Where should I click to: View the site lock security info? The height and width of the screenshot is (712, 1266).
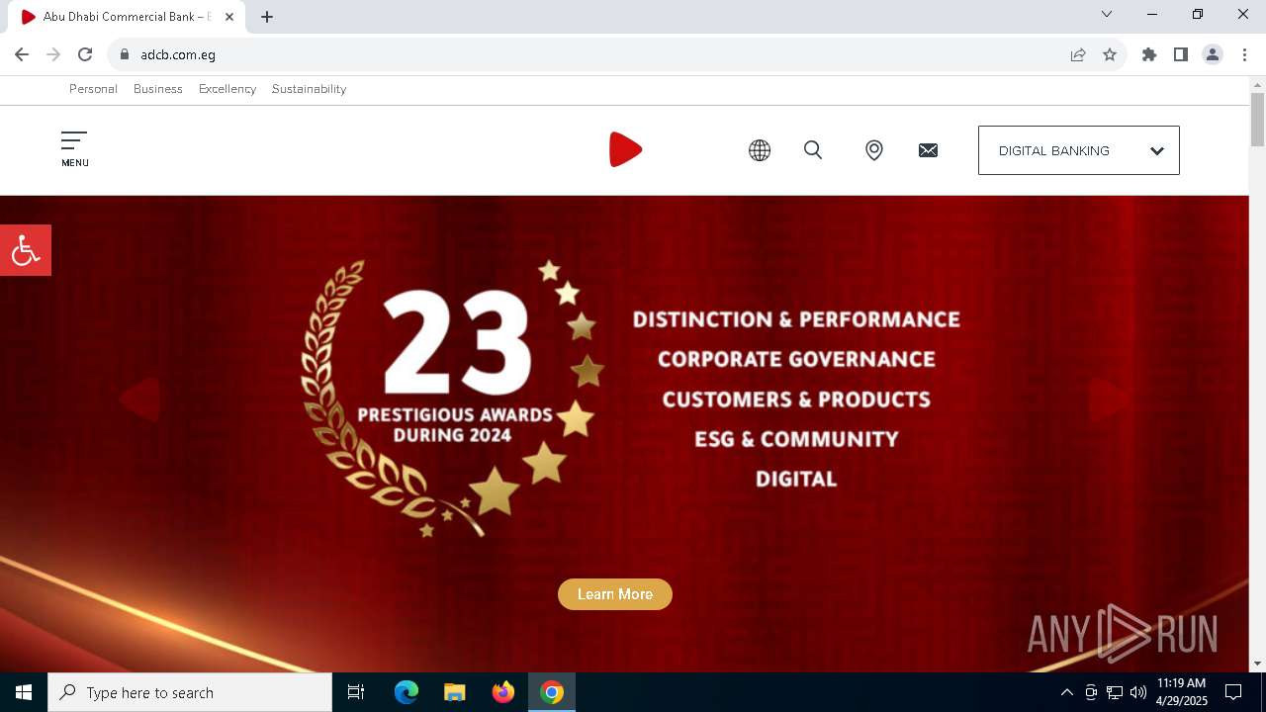(x=125, y=54)
